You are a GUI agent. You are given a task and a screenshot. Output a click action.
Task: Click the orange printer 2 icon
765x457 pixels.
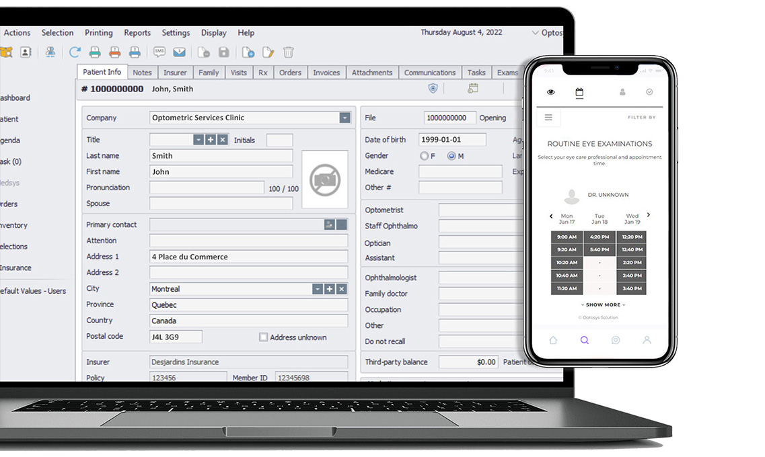click(x=114, y=52)
